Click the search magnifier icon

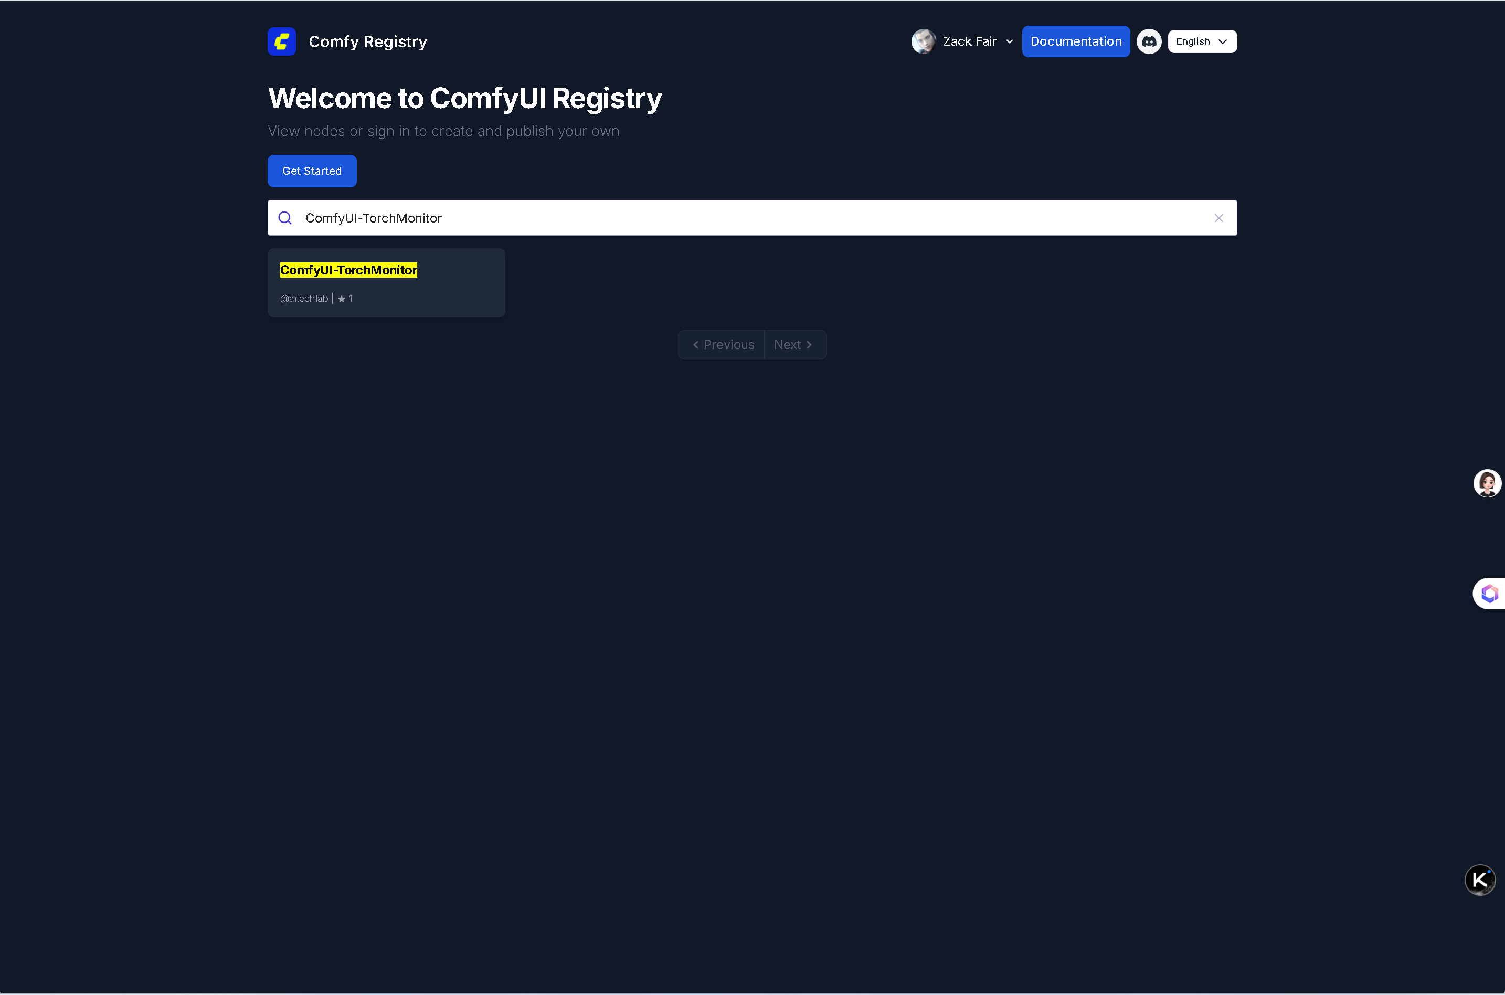[x=285, y=218]
